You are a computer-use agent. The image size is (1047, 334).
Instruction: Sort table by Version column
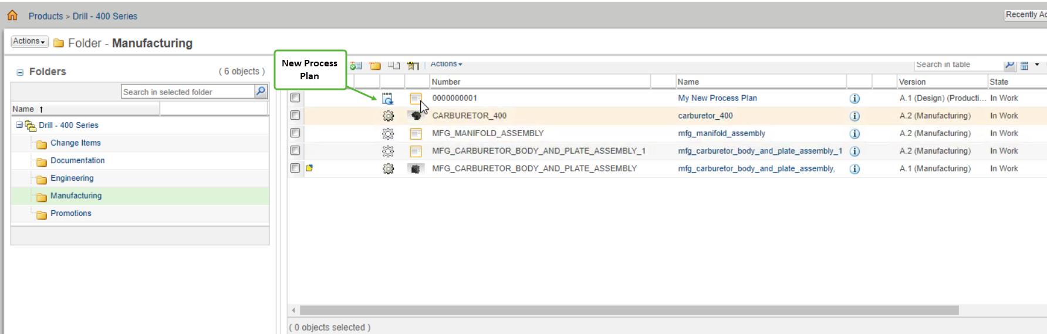tap(942, 82)
